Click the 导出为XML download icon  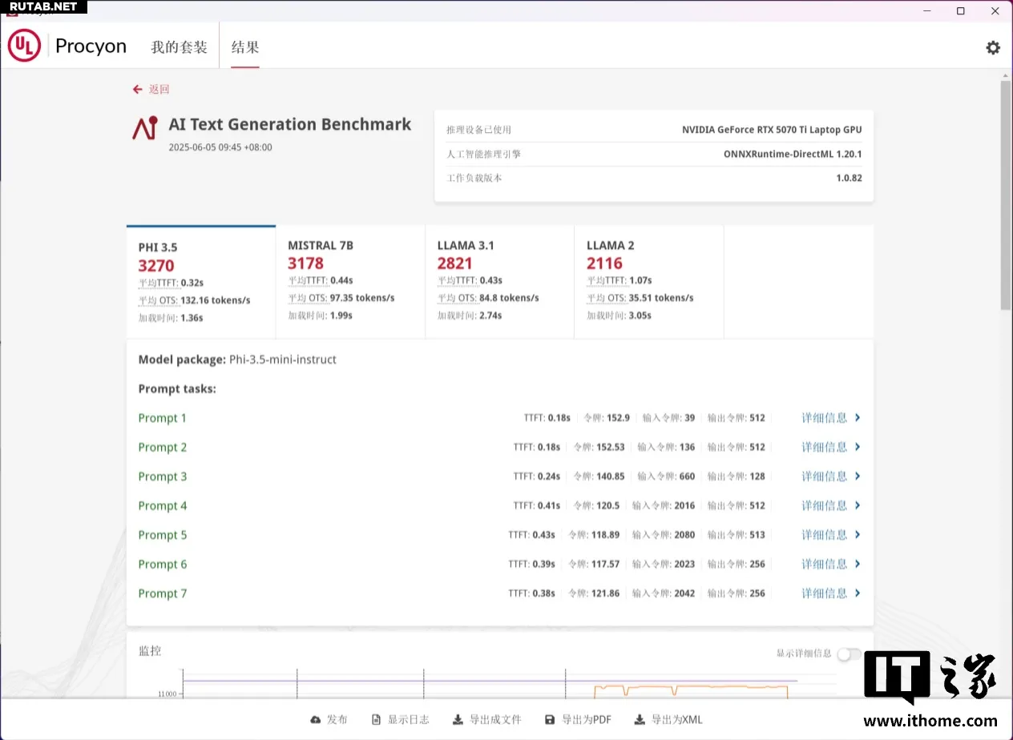coord(640,720)
